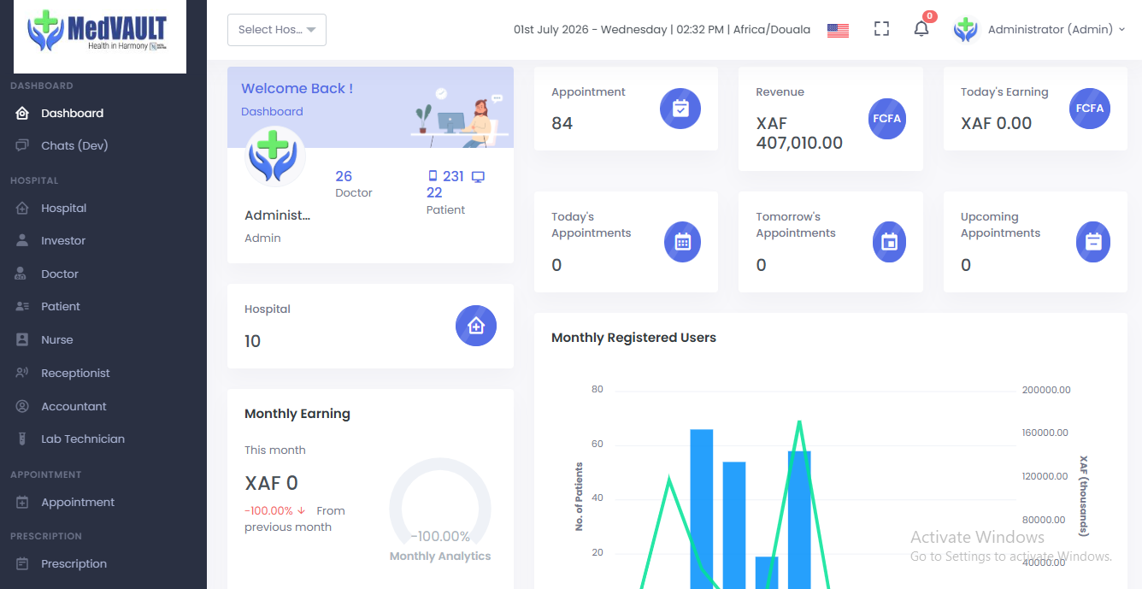Click the Receptionist icon in sidebar

(x=23, y=373)
